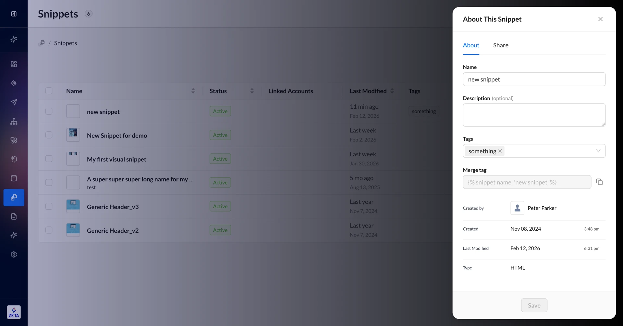Screen dimensions: 623x326
Task: Click the Zeta logo at bottom left
Action: coord(14,312)
